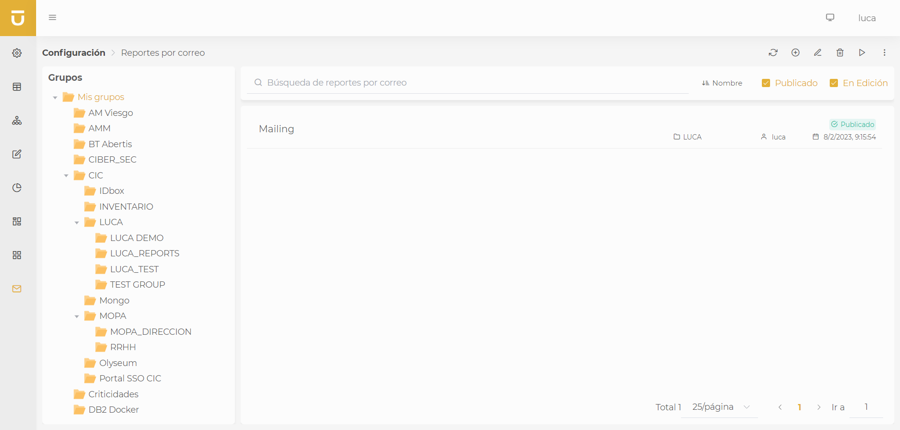The width and height of the screenshot is (900, 430).
Task: Open the mail reports sidebar icon
Action: [x=17, y=289]
